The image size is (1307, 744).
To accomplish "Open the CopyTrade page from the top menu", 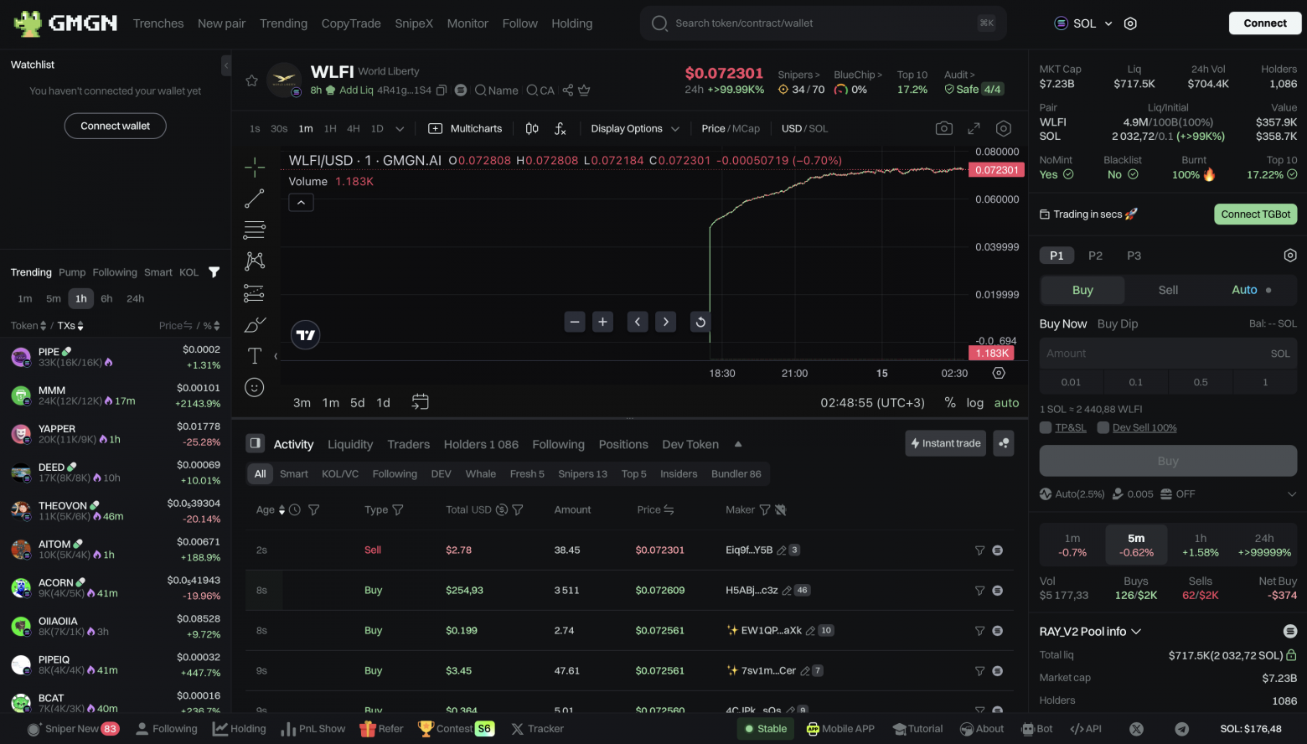I will [x=351, y=23].
